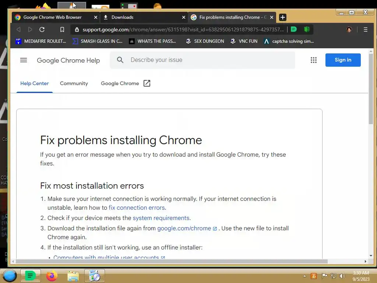Close the Google Chrome Web Browser tab
The height and width of the screenshot is (283, 377).
95,17
